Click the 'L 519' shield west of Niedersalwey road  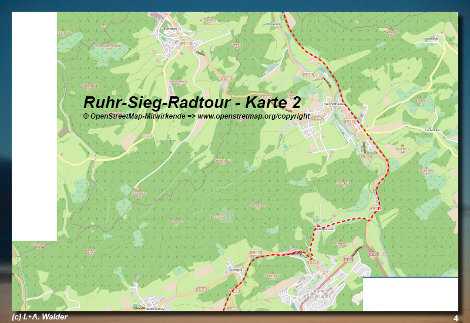pos(202,289)
